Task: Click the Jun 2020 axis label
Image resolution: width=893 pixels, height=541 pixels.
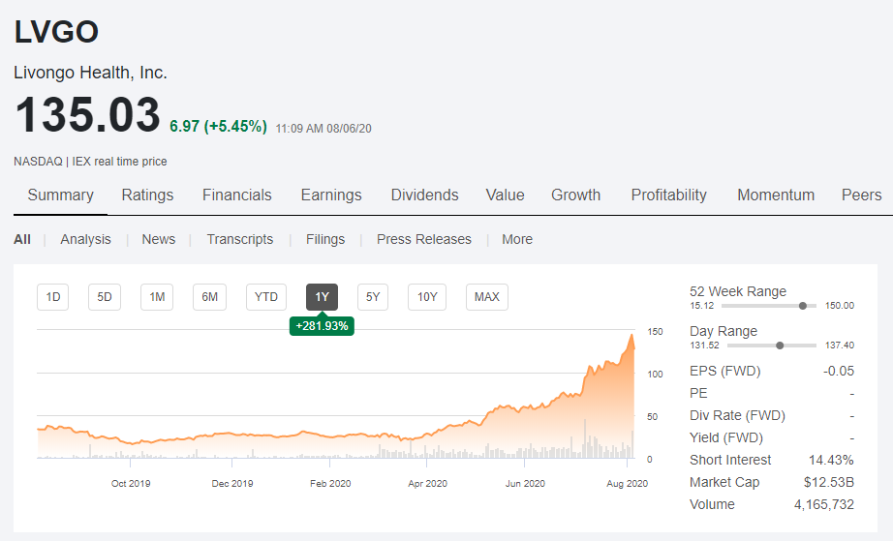Action: click(x=525, y=484)
